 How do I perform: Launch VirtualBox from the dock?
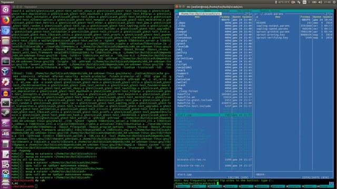coord(5,72)
